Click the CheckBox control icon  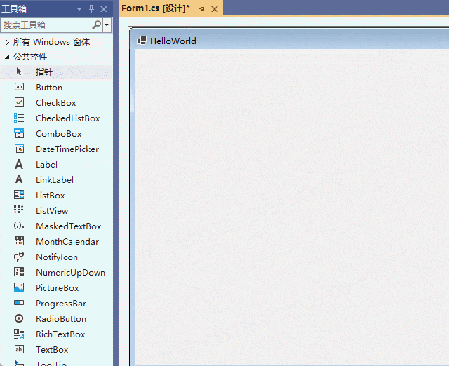[20, 102]
